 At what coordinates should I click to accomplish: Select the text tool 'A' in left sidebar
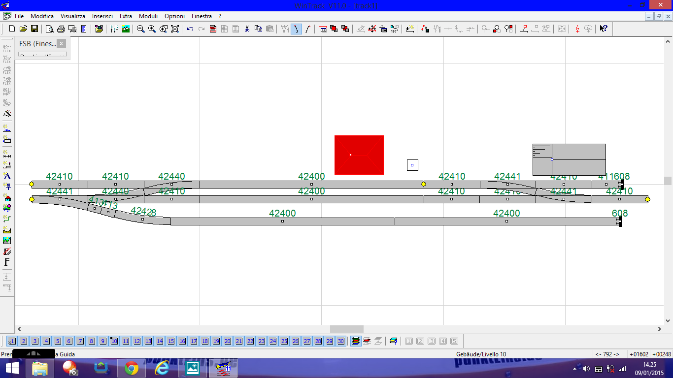tap(7, 176)
